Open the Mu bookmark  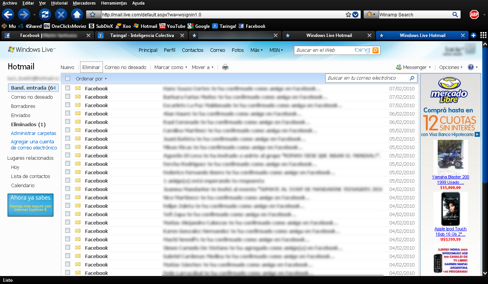(x=9, y=26)
